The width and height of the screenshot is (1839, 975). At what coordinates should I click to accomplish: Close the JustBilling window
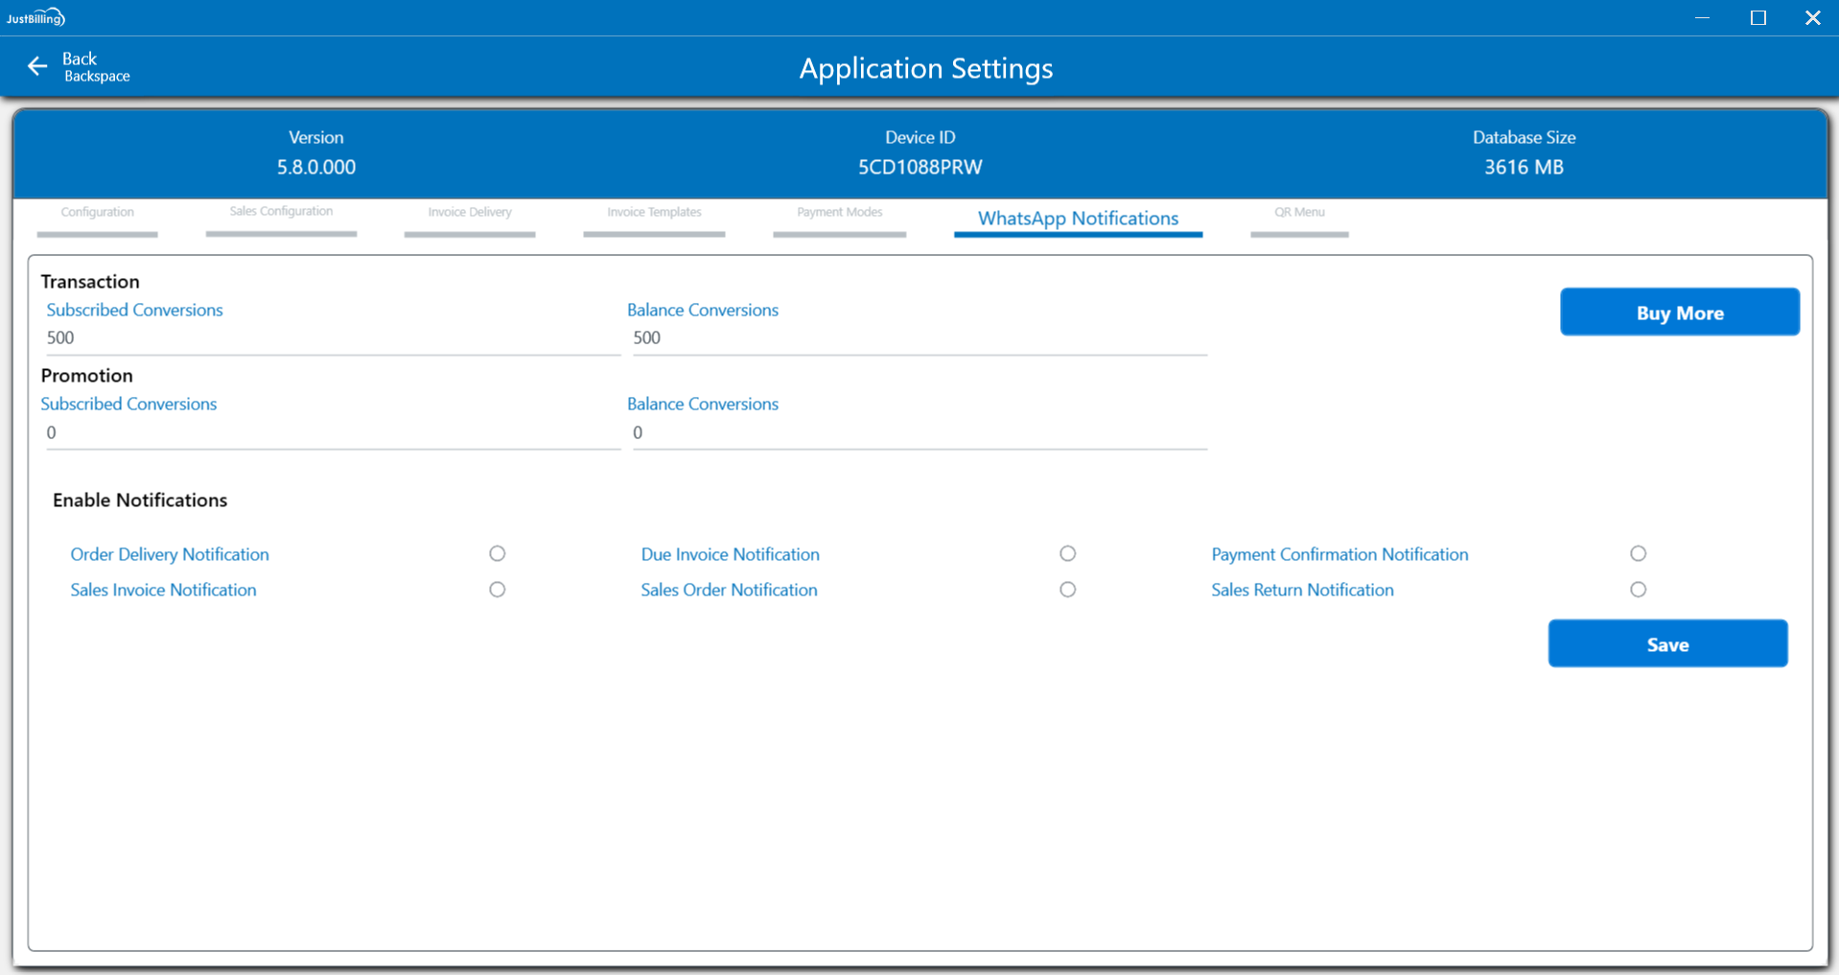pos(1812,17)
